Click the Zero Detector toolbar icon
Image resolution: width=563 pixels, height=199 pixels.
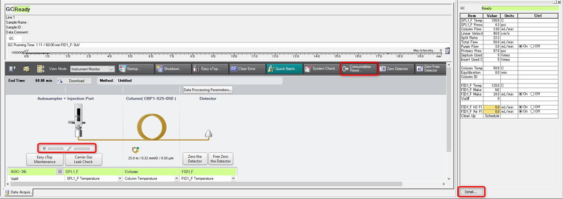click(395, 69)
